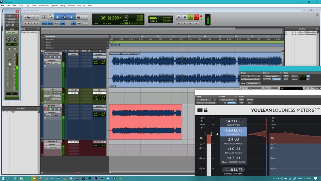Open the Avid Link menu

pos(81,6)
